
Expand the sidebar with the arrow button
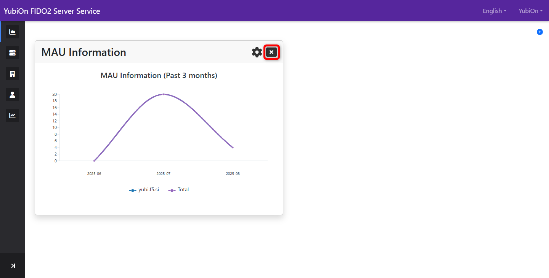tap(13, 266)
